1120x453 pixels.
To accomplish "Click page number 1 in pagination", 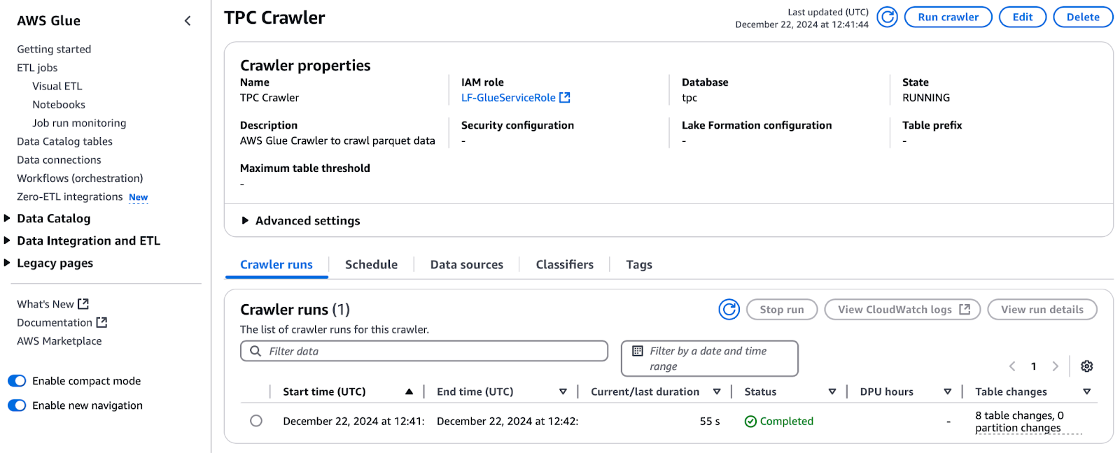I will pos(1033,366).
